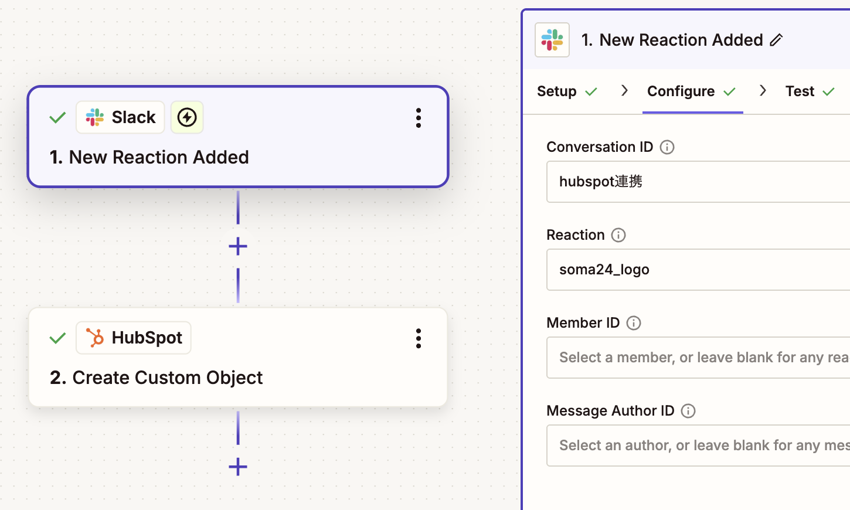Click the Message Author ID info icon

coord(688,411)
